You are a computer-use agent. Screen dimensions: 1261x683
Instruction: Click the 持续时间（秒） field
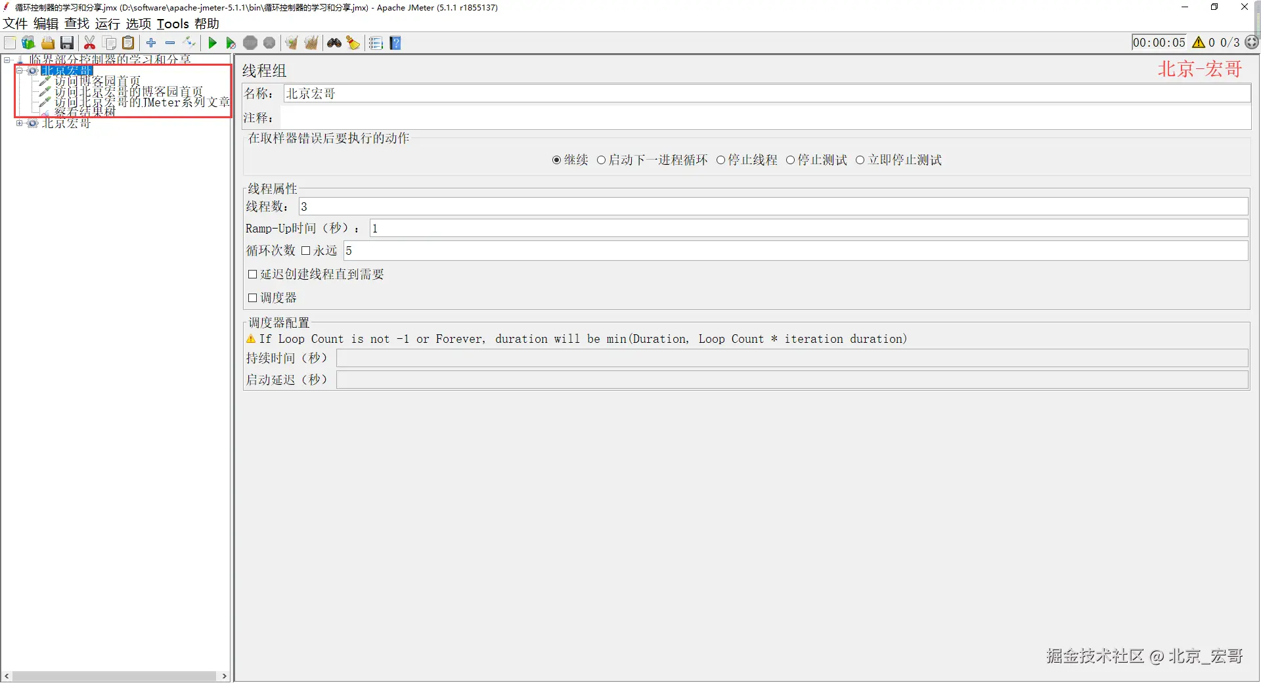(792, 359)
